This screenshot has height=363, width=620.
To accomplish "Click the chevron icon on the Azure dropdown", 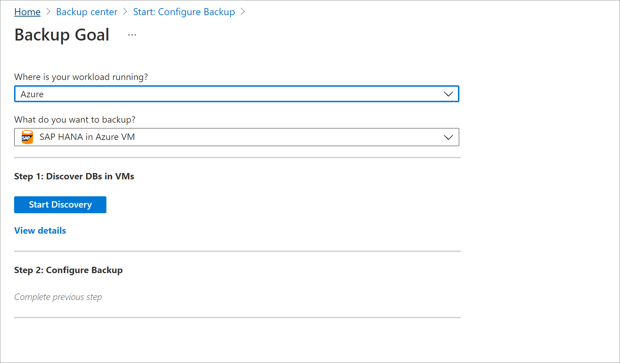I will tap(448, 94).
